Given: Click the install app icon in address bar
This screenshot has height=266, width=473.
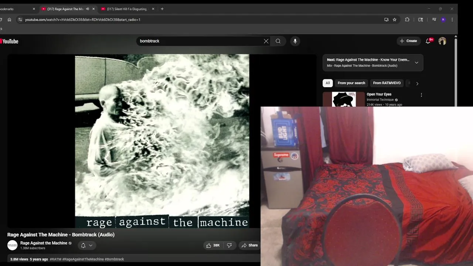Looking at the screenshot, I should pos(387,20).
